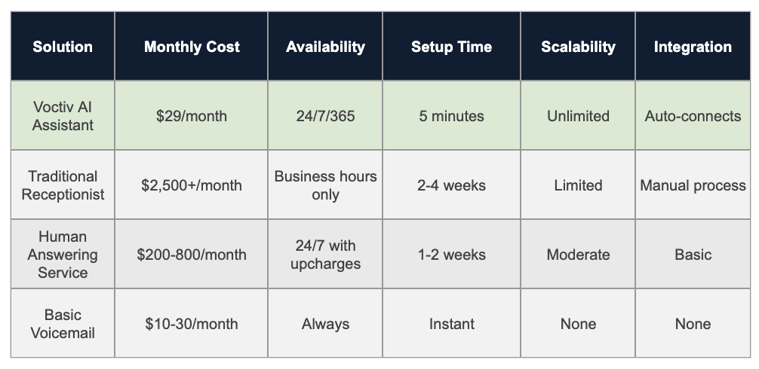Image resolution: width=759 pixels, height=369 pixels.
Task: Click the Business hours only cell
Action: [325, 185]
